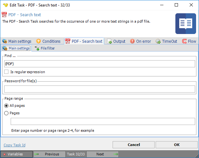
Task: Confirm with the OK button
Action: pos(176,145)
